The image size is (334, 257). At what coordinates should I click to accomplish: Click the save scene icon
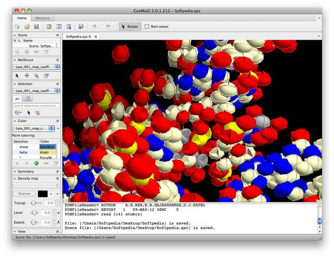(36, 26)
